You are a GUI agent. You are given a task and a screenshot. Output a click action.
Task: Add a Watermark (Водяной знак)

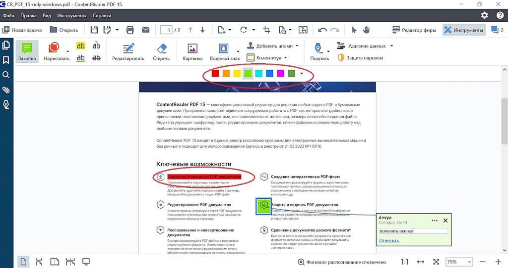click(x=224, y=51)
